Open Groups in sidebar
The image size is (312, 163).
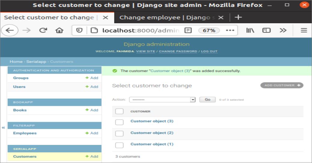pyautogui.click(x=21, y=78)
